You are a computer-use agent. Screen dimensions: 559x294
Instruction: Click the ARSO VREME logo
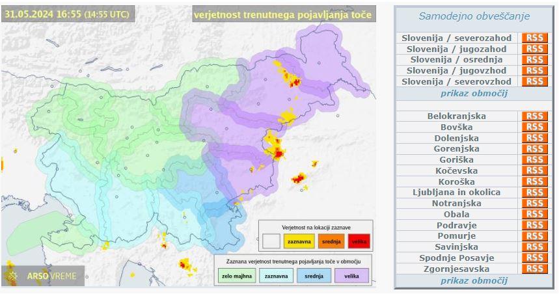coord(43,276)
